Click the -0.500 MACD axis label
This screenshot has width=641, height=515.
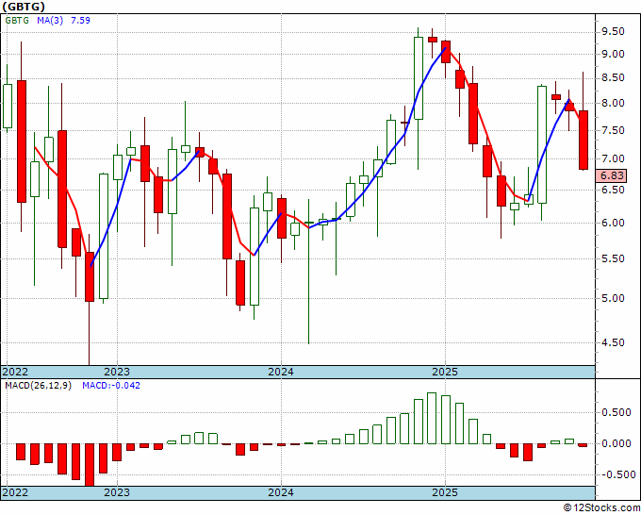point(616,474)
